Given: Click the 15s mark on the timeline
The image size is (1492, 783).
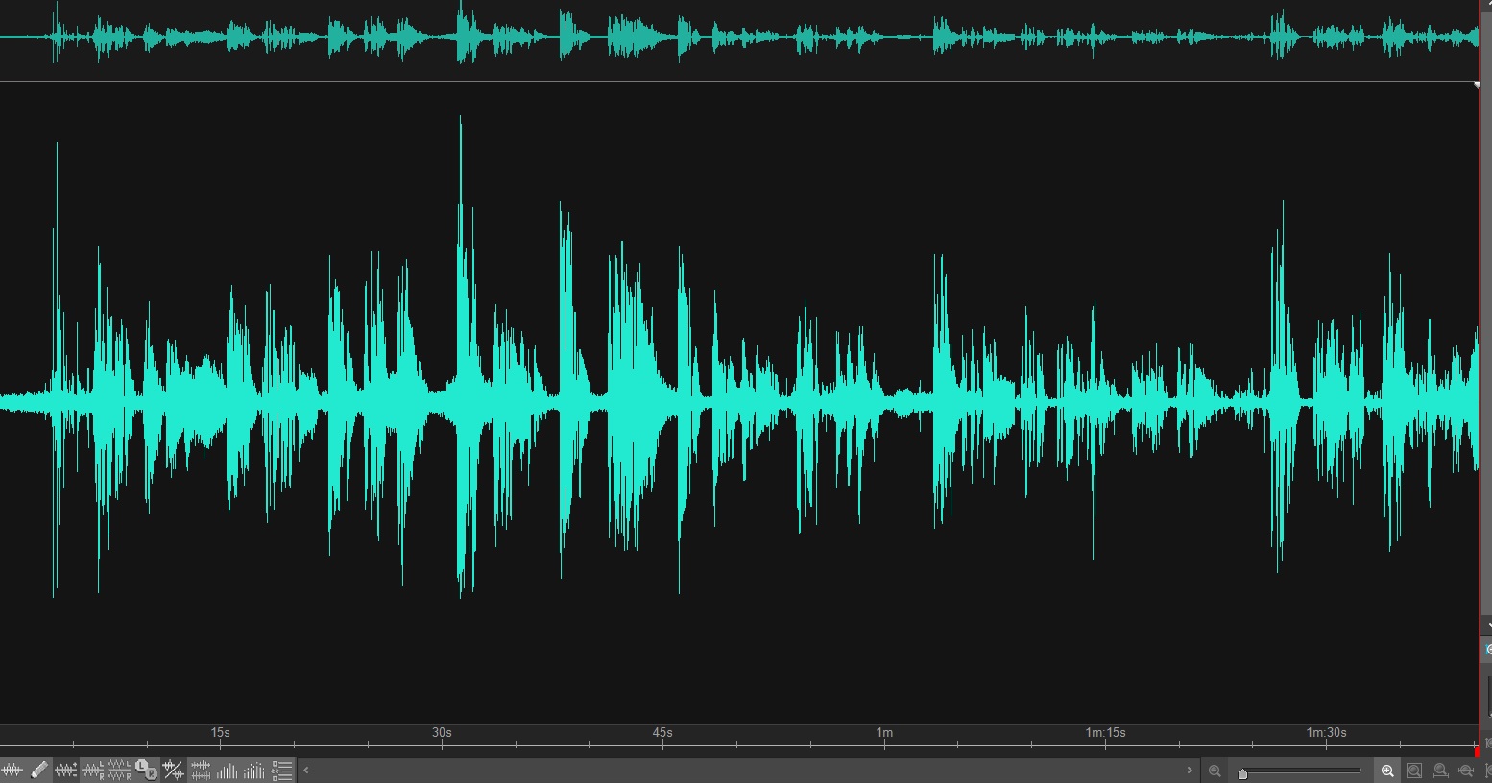Looking at the screenshot, I should 220,732.
